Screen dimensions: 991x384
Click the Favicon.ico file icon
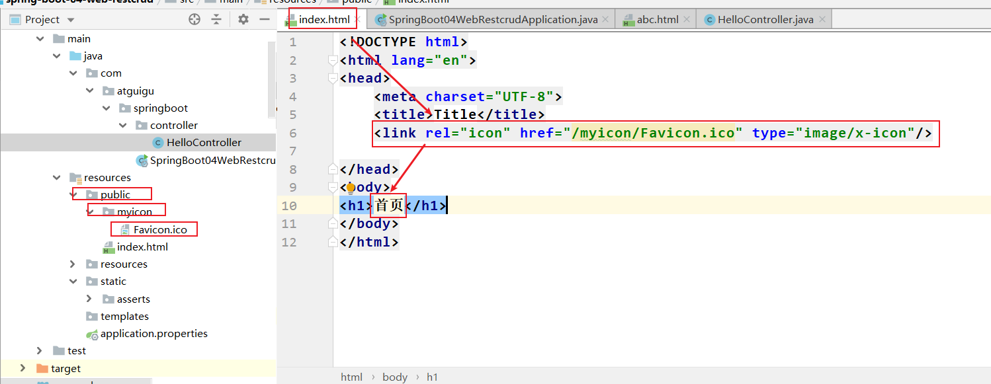(124, 229)
